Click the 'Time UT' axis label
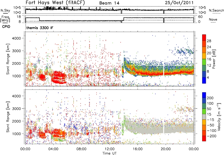 [x=109, y=153]
